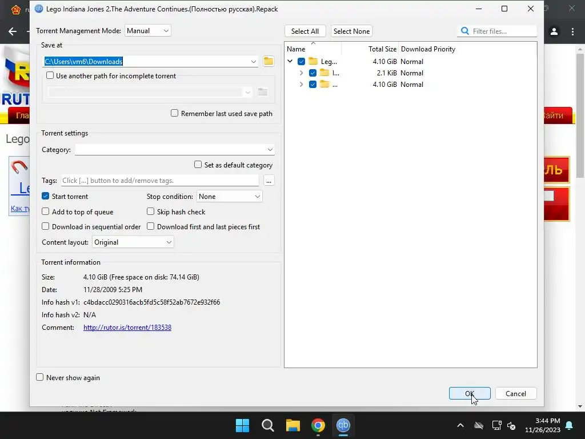The image size is (585, 439).
Task: Check Remember last used save path
Action: click(x=174, y=113)
